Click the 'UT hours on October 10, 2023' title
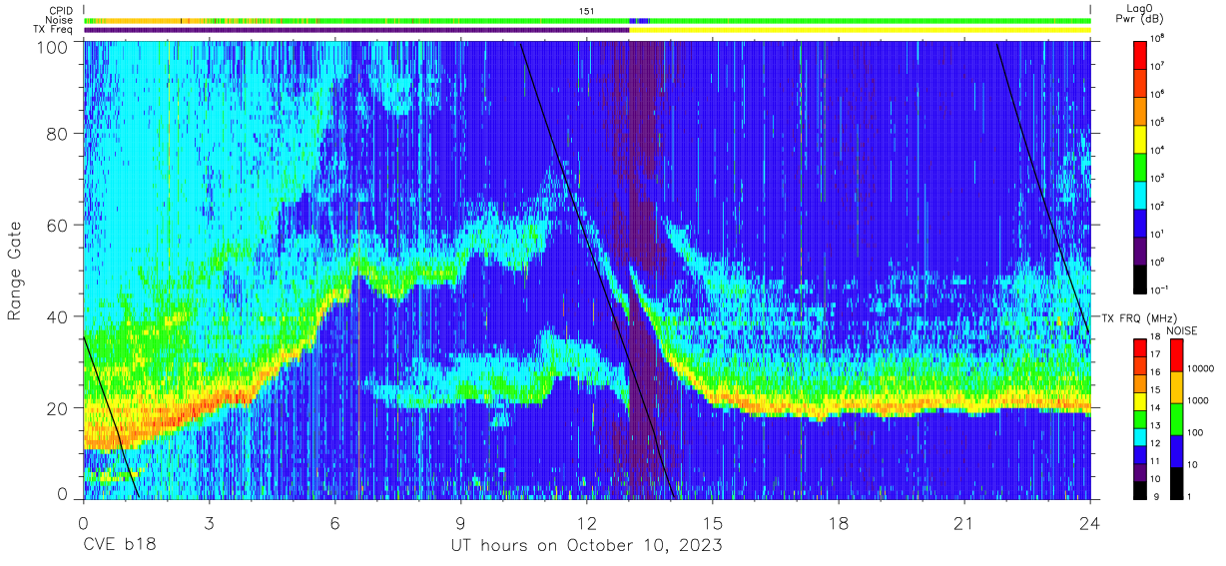Screen dimensions: 1226x566 [x=585, y=546]
